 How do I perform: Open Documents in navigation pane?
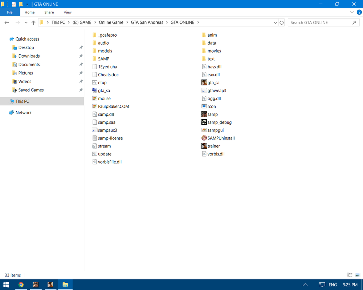pos(29,65)
